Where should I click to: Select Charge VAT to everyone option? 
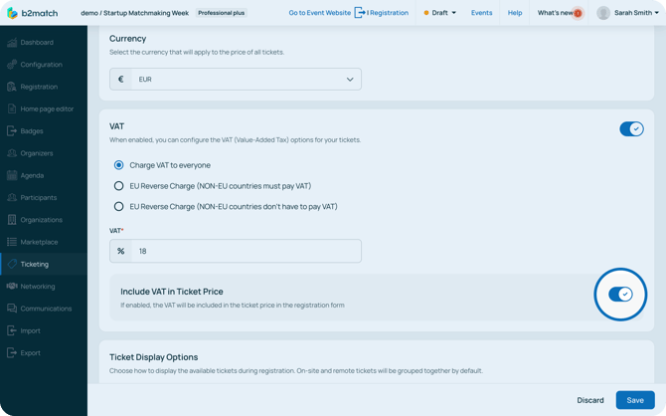click(x=119, y=165)
